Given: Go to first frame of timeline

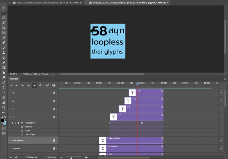Looking at the screenshot, I should click(x=11, y=85).
